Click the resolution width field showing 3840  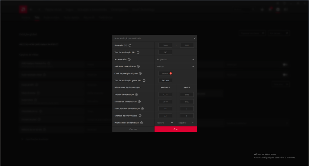click(165, 45)
